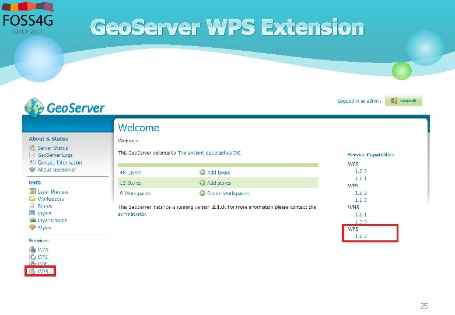This screenshot has width=455, height=315.
Task: Click the Logout door icon
Action: tap(394, 101)
